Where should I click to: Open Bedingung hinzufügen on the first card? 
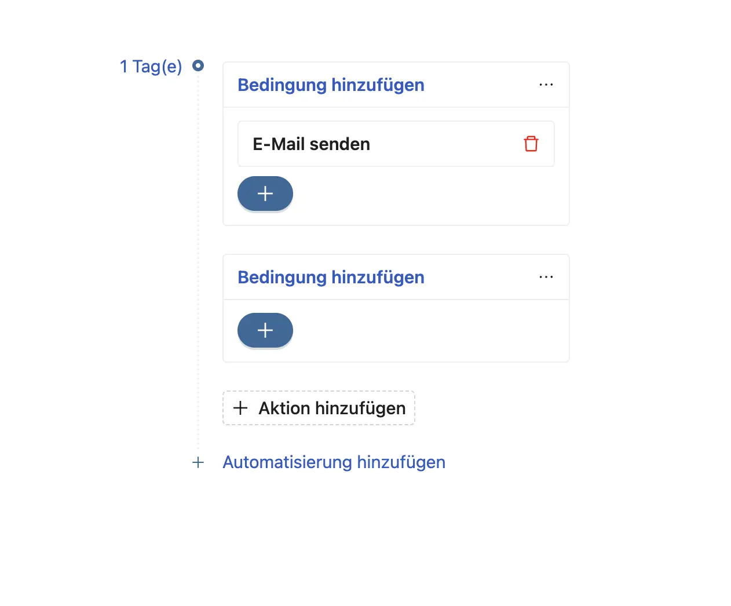pyautogui.click(x=330, y=85)
